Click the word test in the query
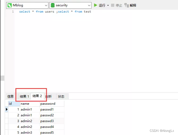178x135 pixels. pos(87,12)
